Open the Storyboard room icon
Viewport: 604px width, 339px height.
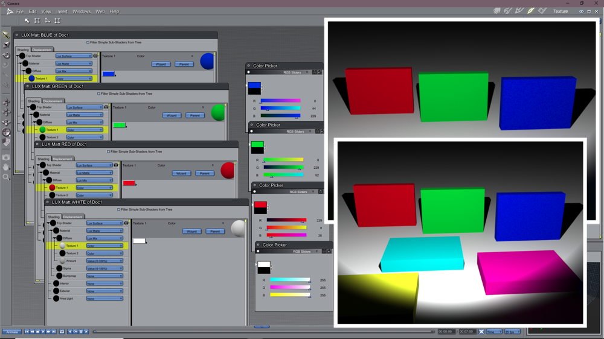(519, 11)
